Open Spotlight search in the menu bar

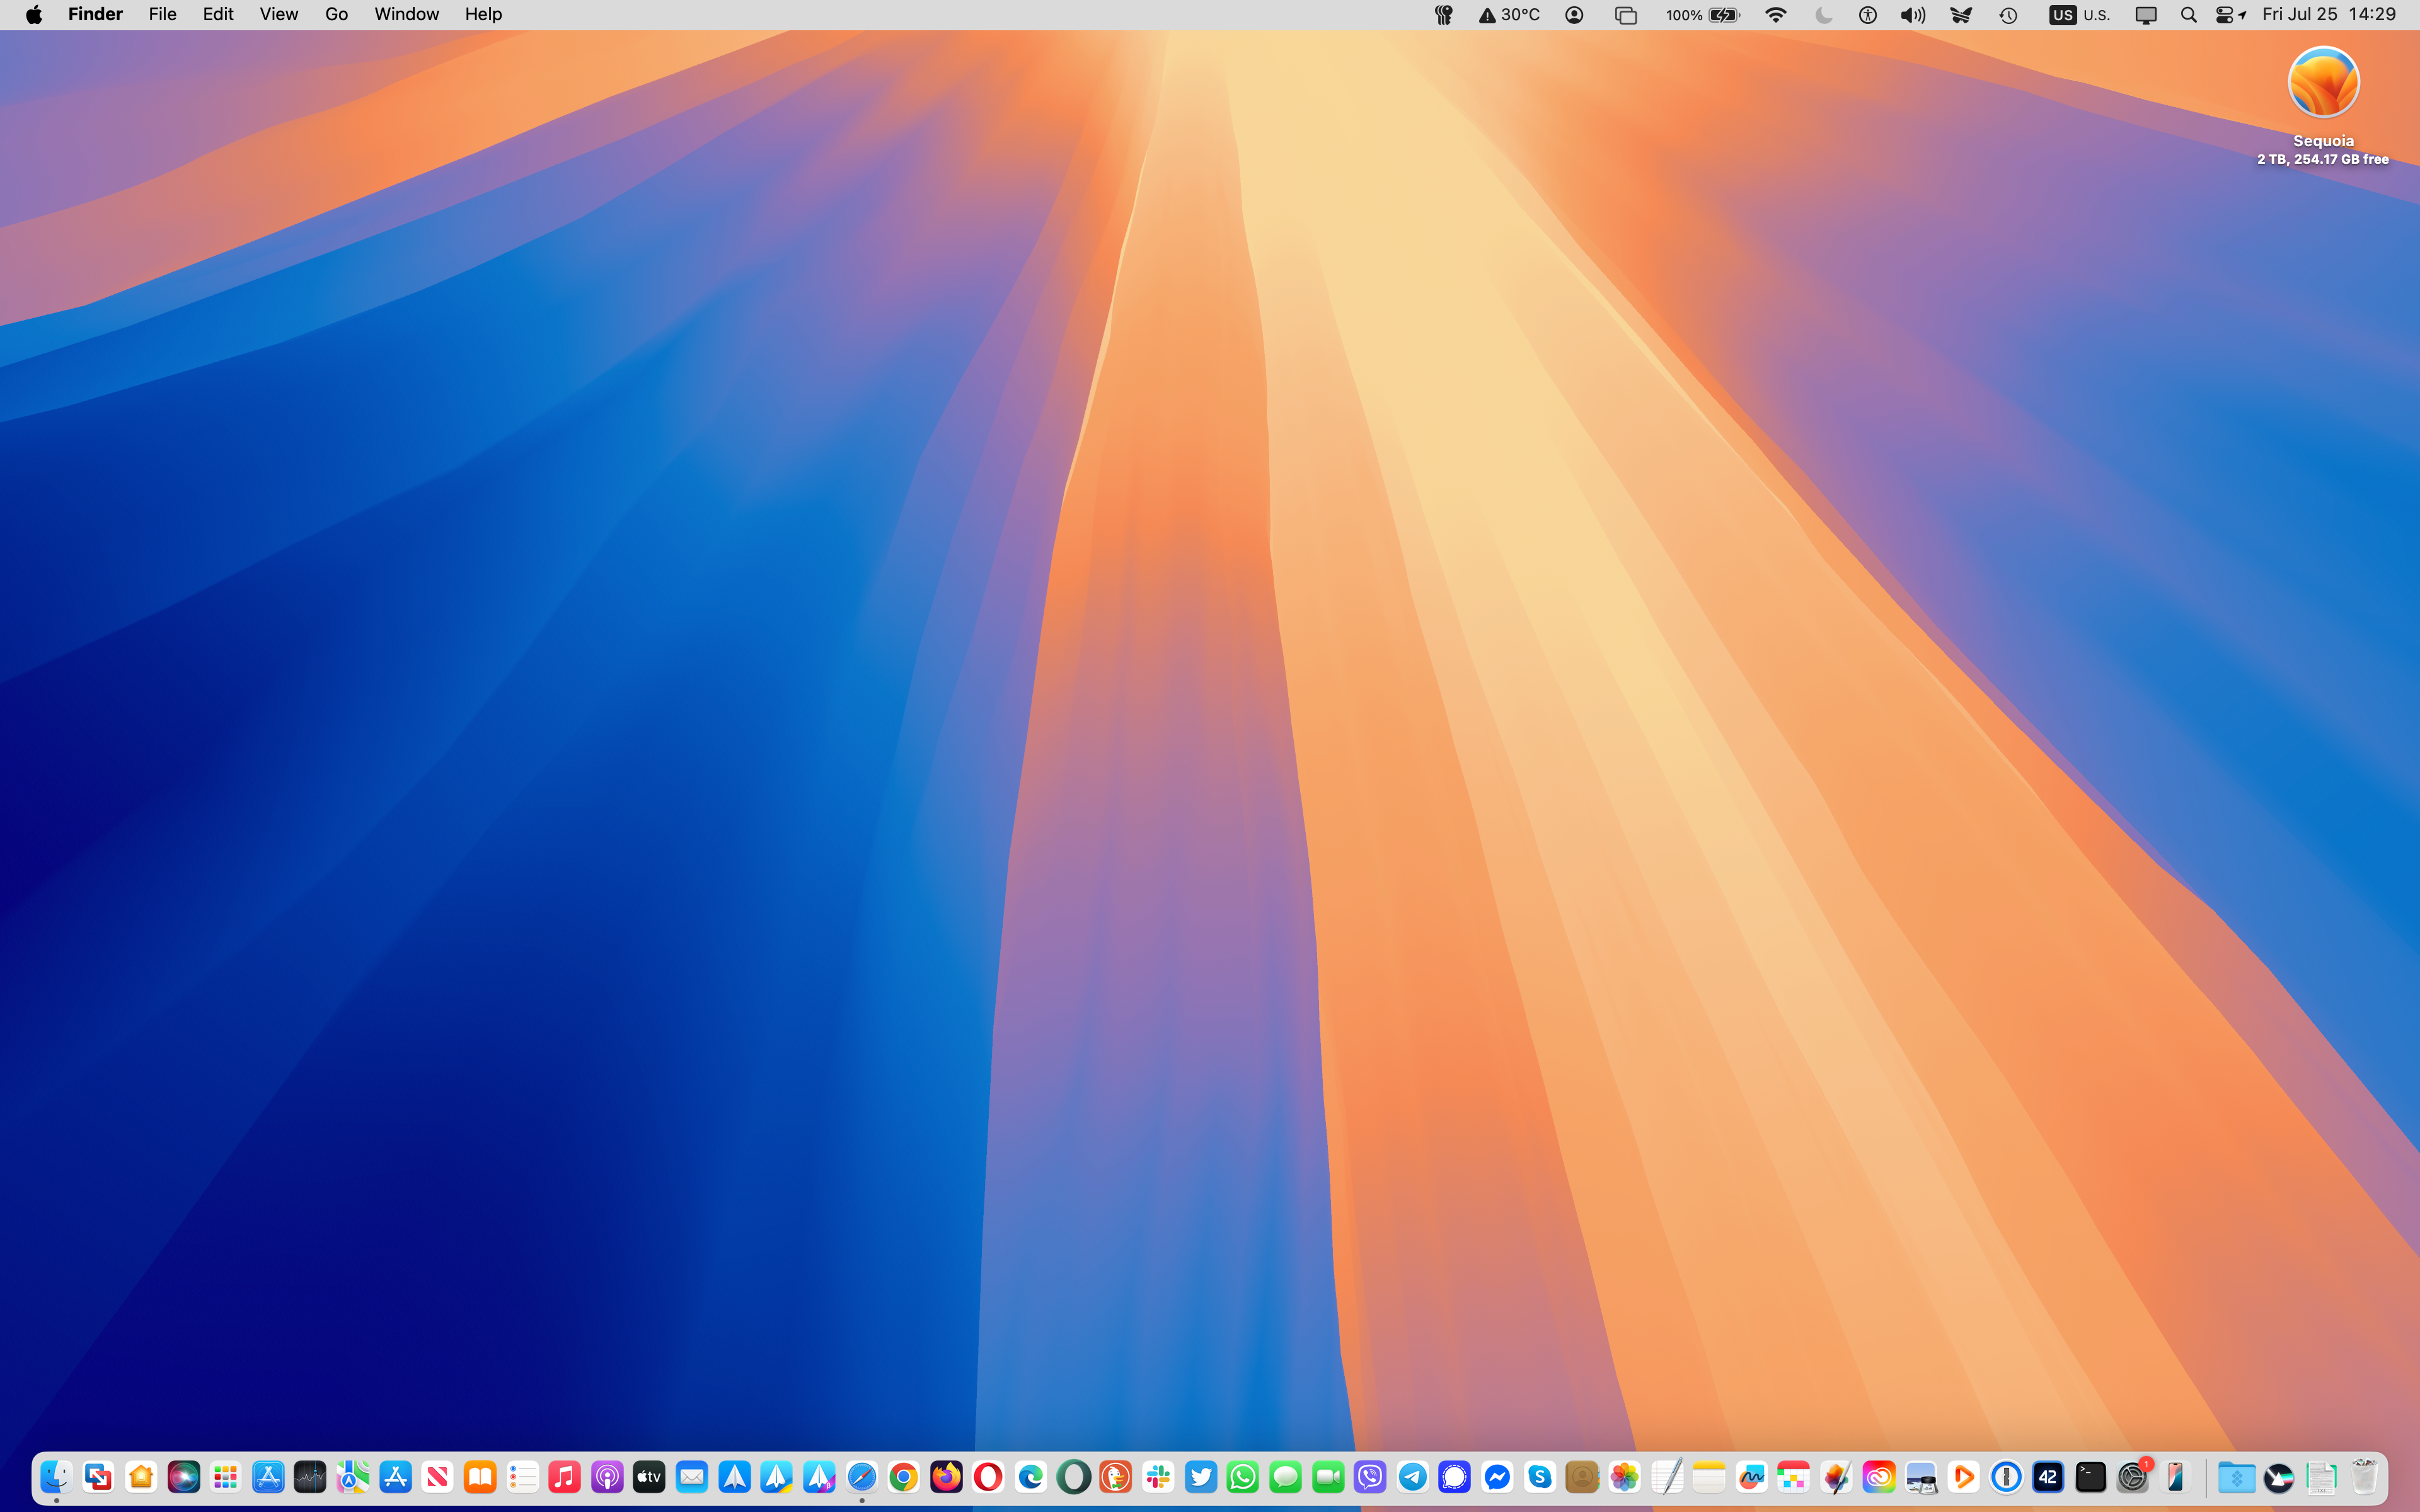2188,15
